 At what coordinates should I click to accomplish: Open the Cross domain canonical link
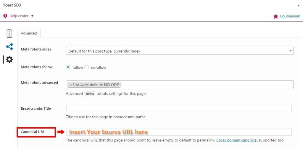(237, 140)
